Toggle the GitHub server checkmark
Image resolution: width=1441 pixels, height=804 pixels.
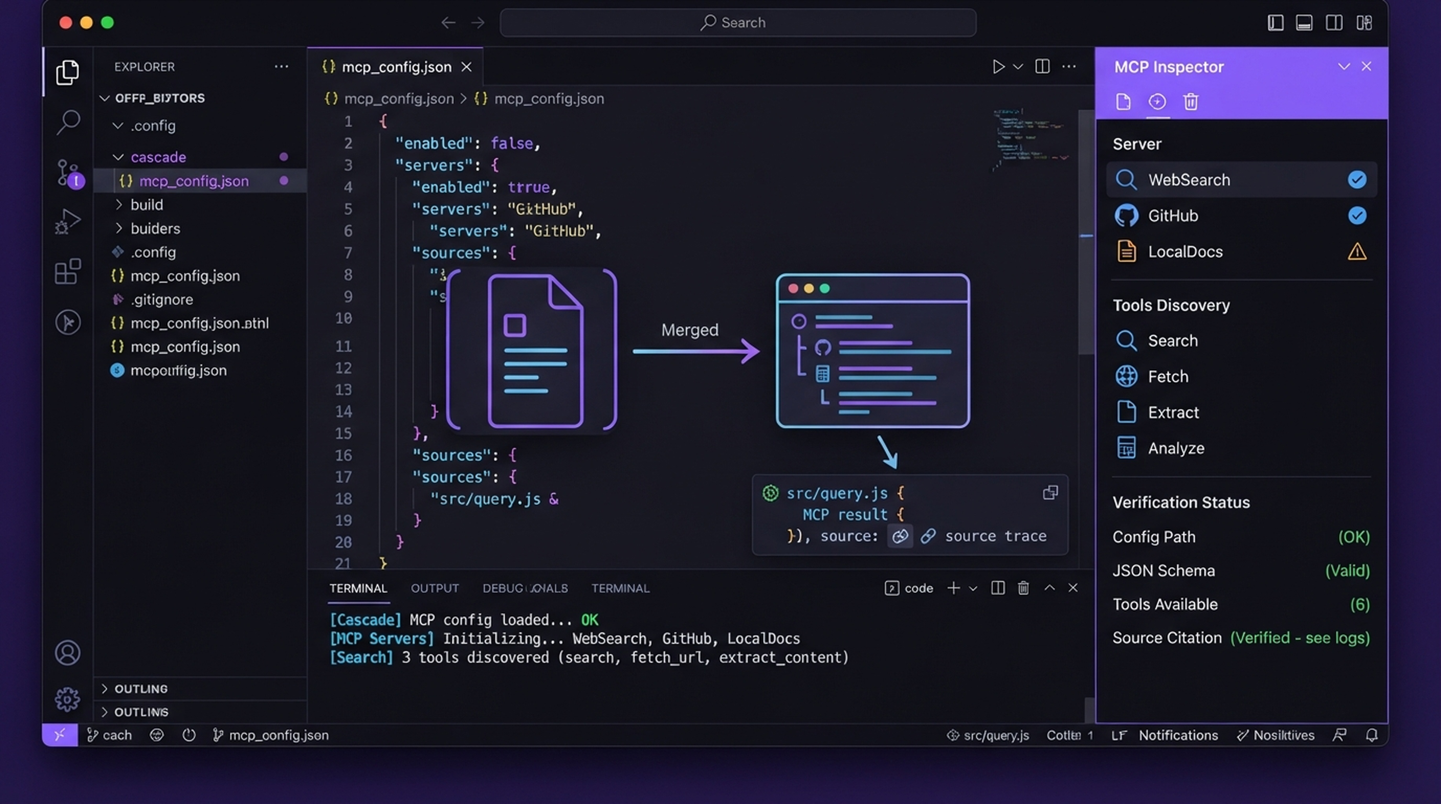coord(1357,215)
